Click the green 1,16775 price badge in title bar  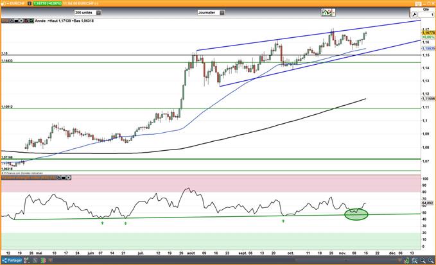tap(48, 3)
